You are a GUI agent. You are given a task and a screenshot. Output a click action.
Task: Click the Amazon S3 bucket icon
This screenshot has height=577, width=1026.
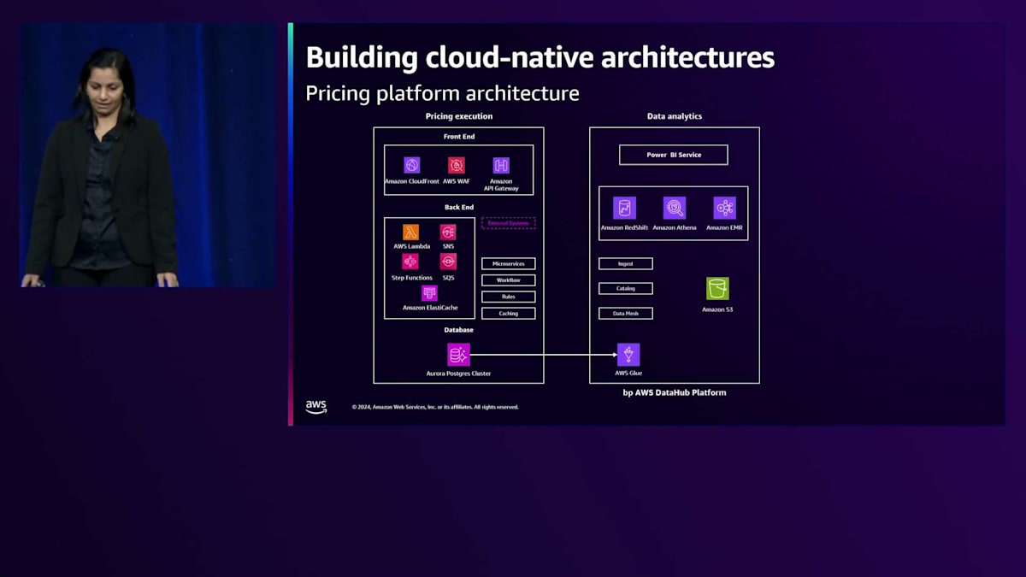pyautogui.click(x=717, y=289)
